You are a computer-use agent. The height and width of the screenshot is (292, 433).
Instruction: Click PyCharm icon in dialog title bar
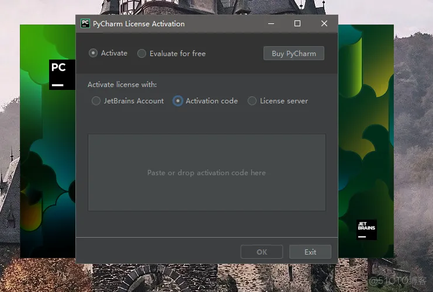click(85, 23)
